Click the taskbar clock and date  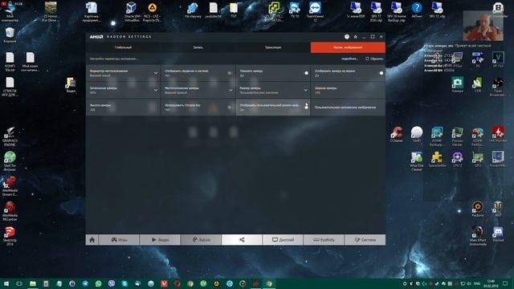491,283
